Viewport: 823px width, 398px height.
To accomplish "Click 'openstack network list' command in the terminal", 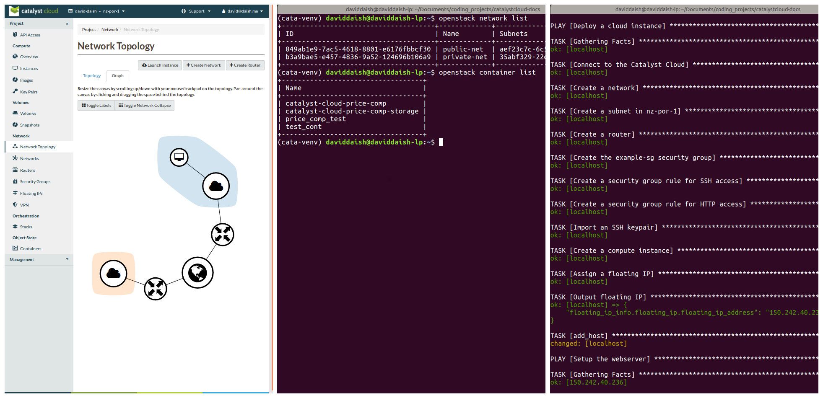I will point(483,18).
